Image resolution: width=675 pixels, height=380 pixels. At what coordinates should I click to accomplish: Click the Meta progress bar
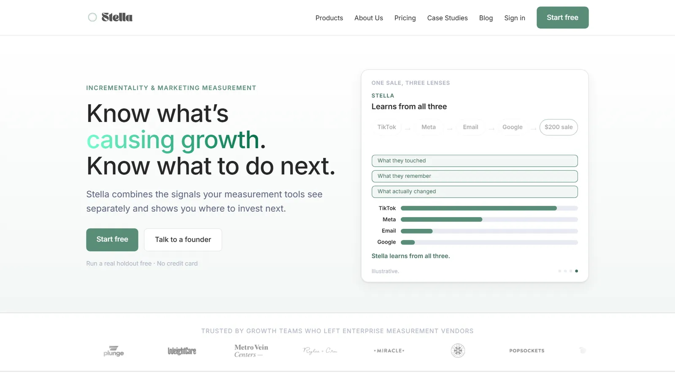(489, 220)
